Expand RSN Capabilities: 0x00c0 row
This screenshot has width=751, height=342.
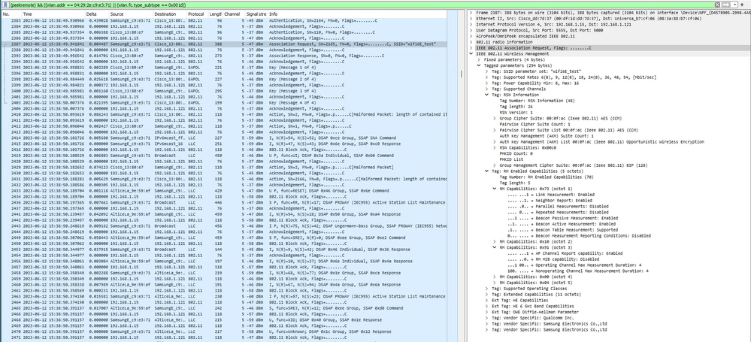click(x=495, y=147)
